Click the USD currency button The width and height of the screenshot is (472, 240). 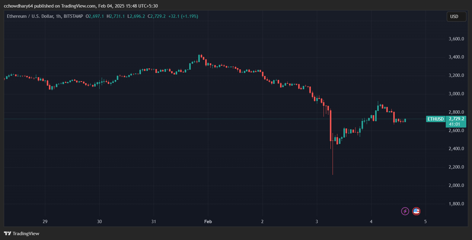[456, 17]
